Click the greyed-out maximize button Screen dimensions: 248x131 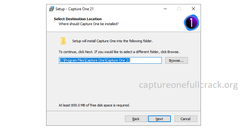pos(179,9)
